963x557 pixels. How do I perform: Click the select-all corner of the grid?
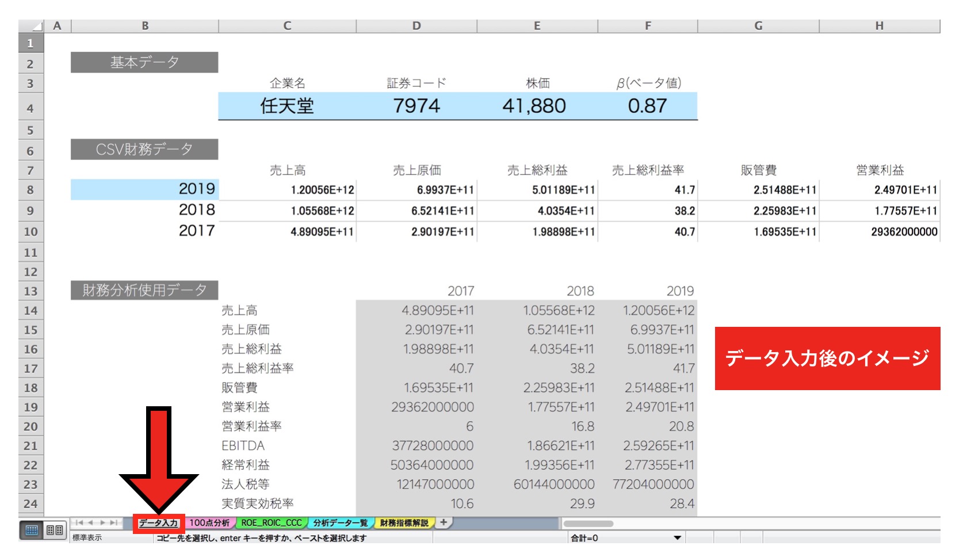click(x=31, y=26)
